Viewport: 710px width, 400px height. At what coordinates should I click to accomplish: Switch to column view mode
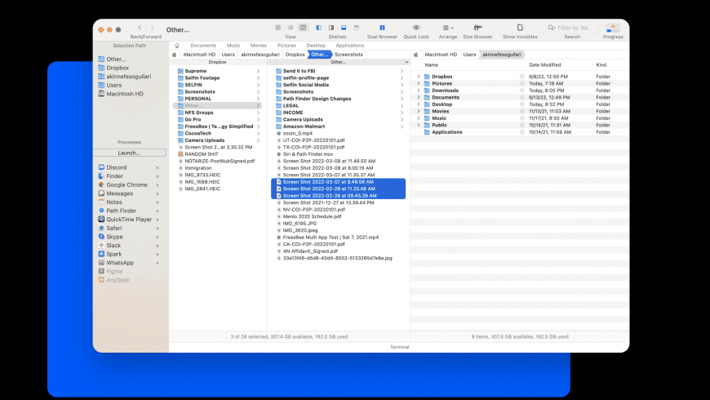[301, 28]
